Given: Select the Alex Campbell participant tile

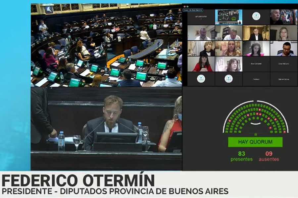Looking at the screenshot, I should click(256, 64).
